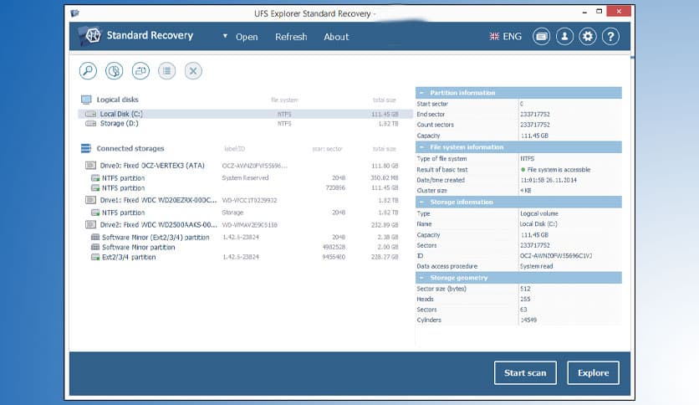The height and width of the screenshot is (405, 699).
Task: Click the Type value 'Logical volume'
Action: click(539, 213)
